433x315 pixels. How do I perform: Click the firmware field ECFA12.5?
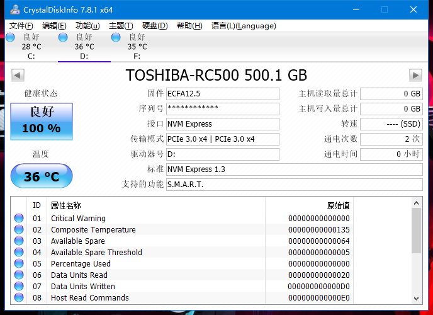223,94
